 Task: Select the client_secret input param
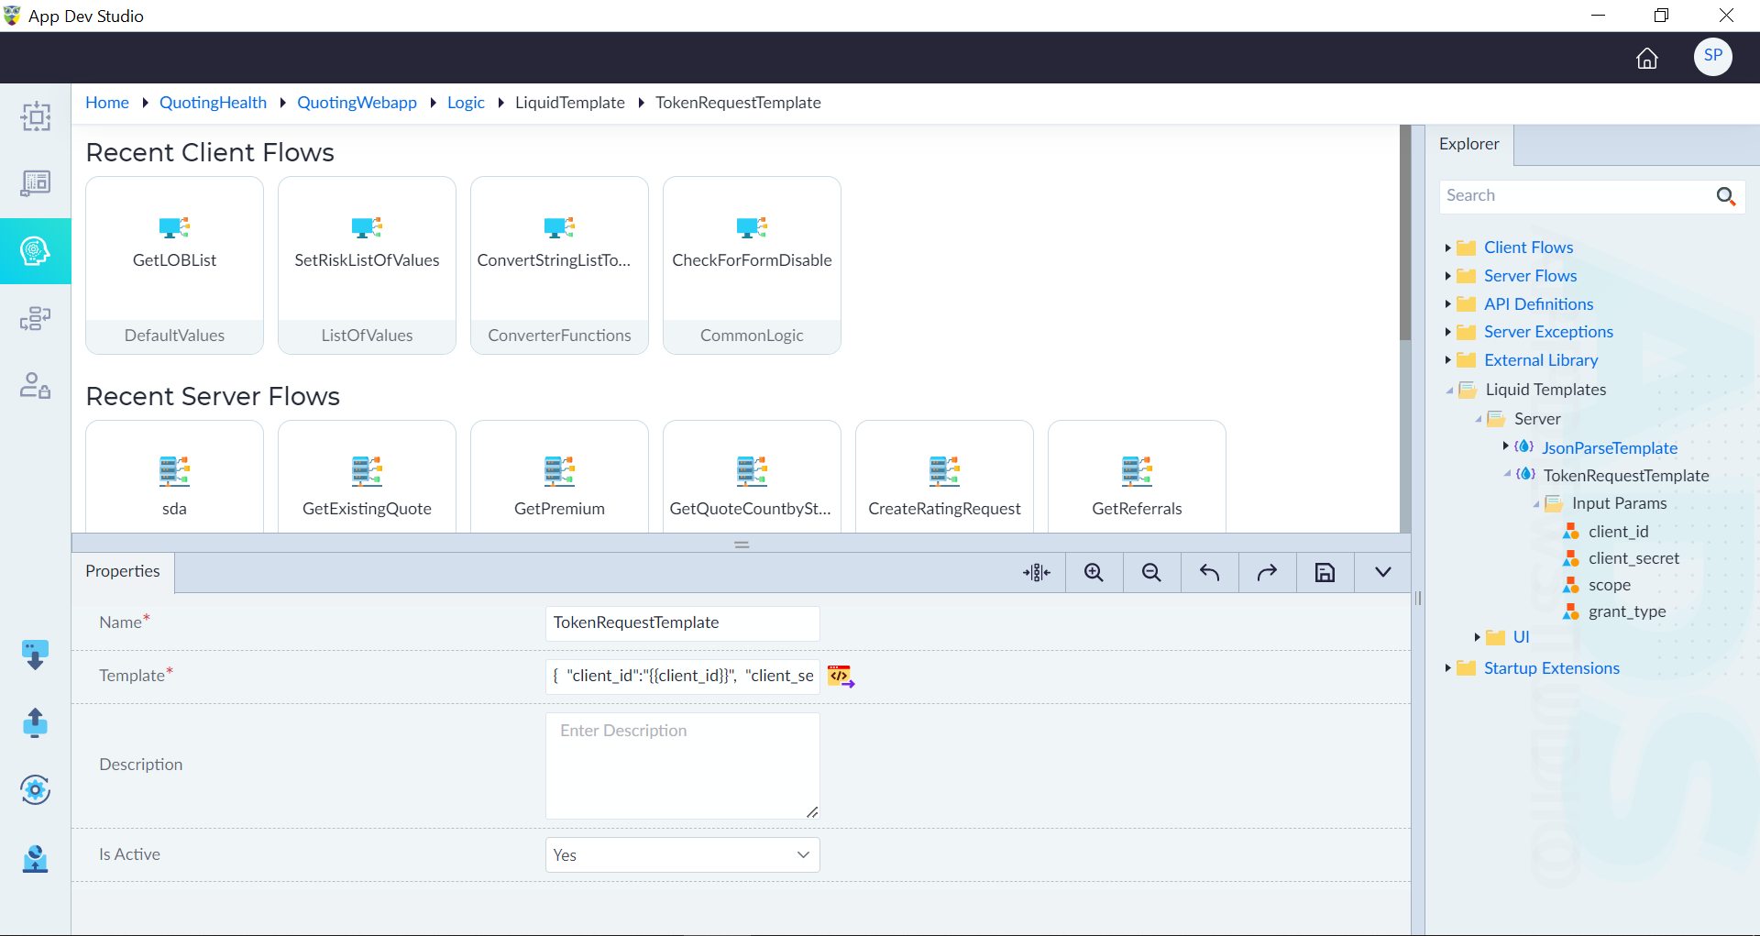[1633, 558]
